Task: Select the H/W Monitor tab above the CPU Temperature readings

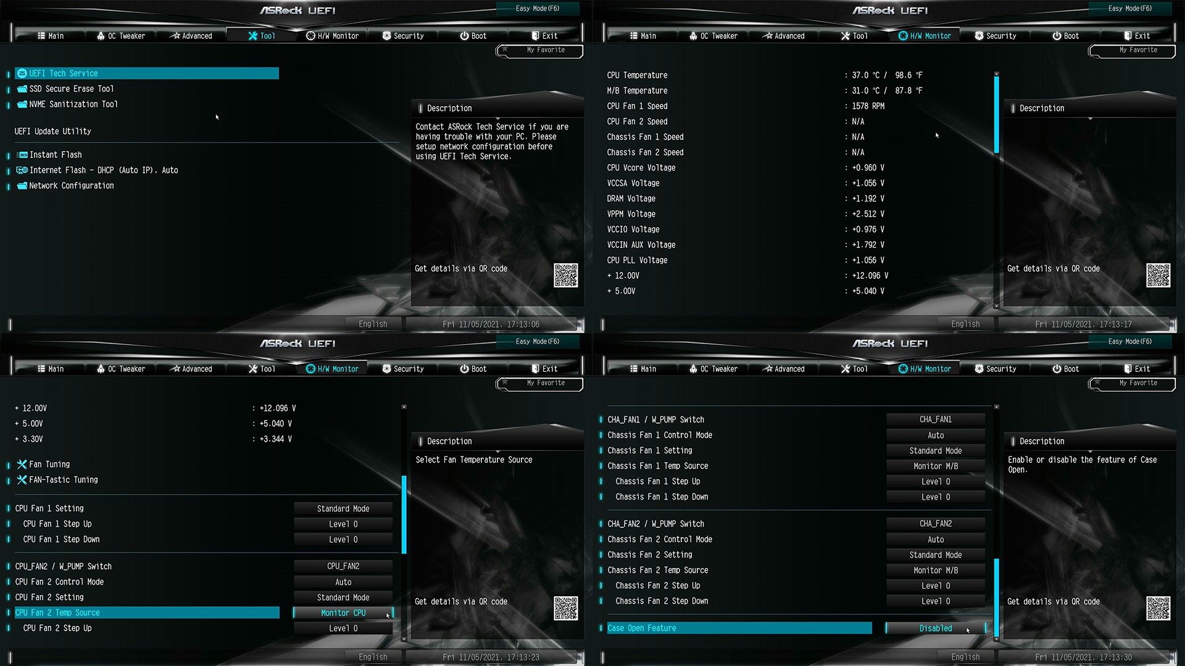Action: [x=925, y=36]
